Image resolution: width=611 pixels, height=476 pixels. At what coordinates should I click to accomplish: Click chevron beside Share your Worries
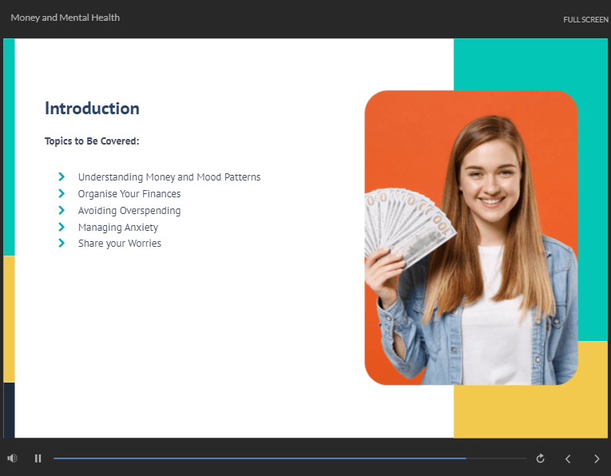tap(61, 243)
